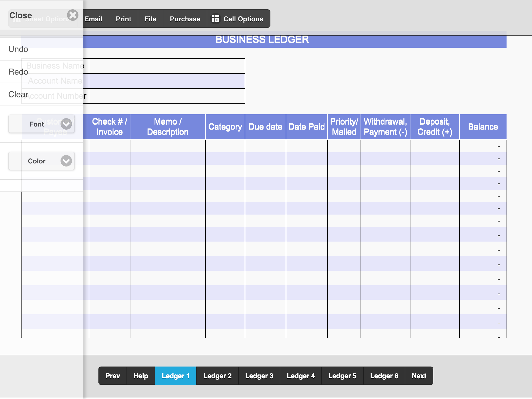
Task: Click first Category cell under header
Action: 225,146
